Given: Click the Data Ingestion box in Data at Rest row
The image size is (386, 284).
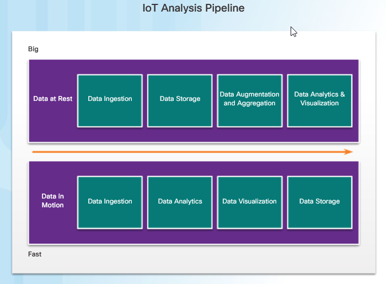Looking at the screenshot, I should pyautogui.click(x=110, y=101).
